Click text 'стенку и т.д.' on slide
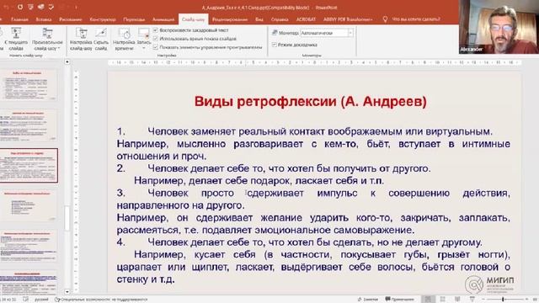 (146, 279)
